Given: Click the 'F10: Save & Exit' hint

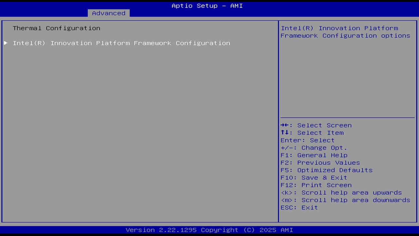Looking at the screenshot, I should click(314, 178).
